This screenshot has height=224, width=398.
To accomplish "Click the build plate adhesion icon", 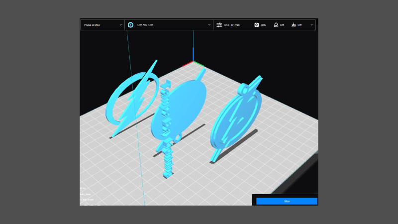I will tap(294, 24).
